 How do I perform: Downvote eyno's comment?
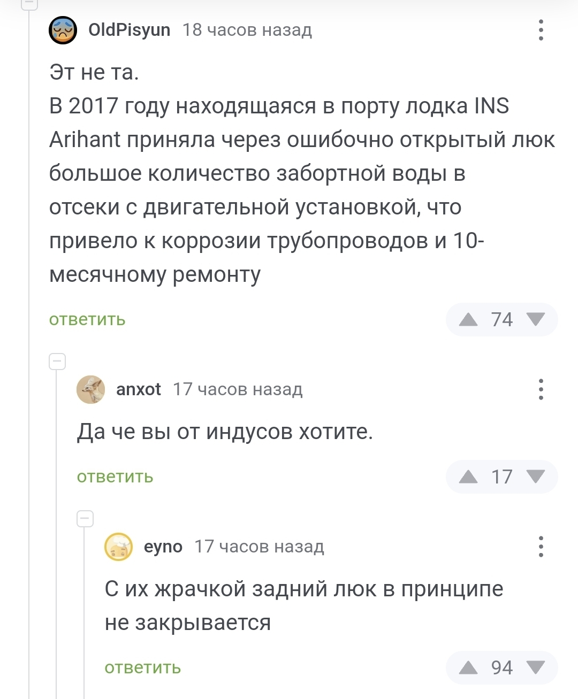pos(535,668)
